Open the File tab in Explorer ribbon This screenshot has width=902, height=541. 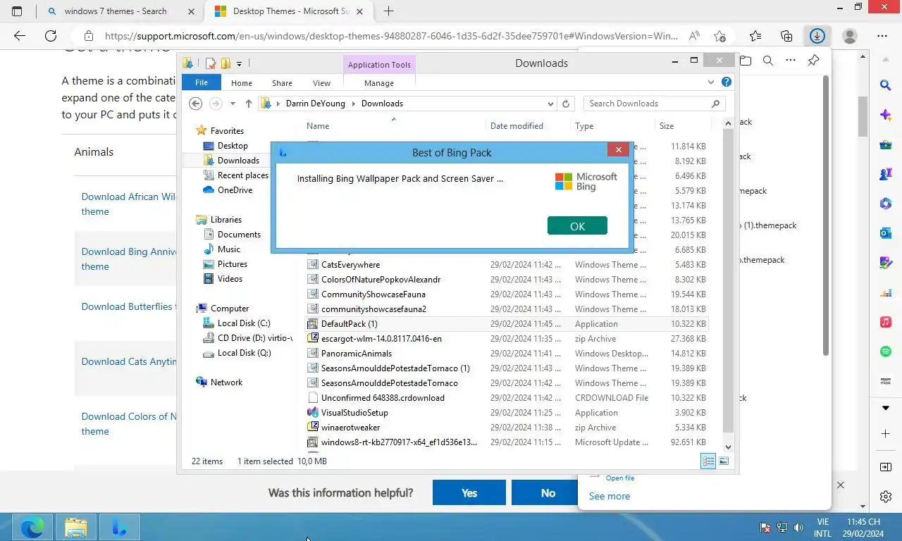202,82
